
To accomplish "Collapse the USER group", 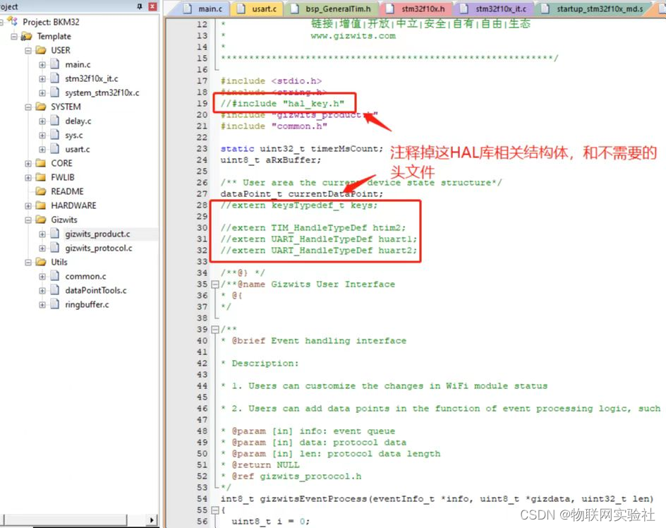I will pos(28,50).
